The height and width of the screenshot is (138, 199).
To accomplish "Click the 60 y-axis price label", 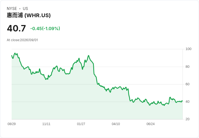I will pyautogui.click(x=187, y=84).
